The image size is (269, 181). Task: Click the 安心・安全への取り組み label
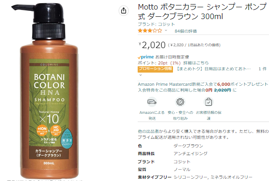180,115
